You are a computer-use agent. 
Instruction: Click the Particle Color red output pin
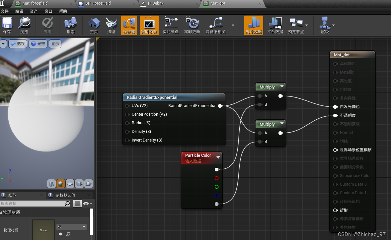(217, 178)
